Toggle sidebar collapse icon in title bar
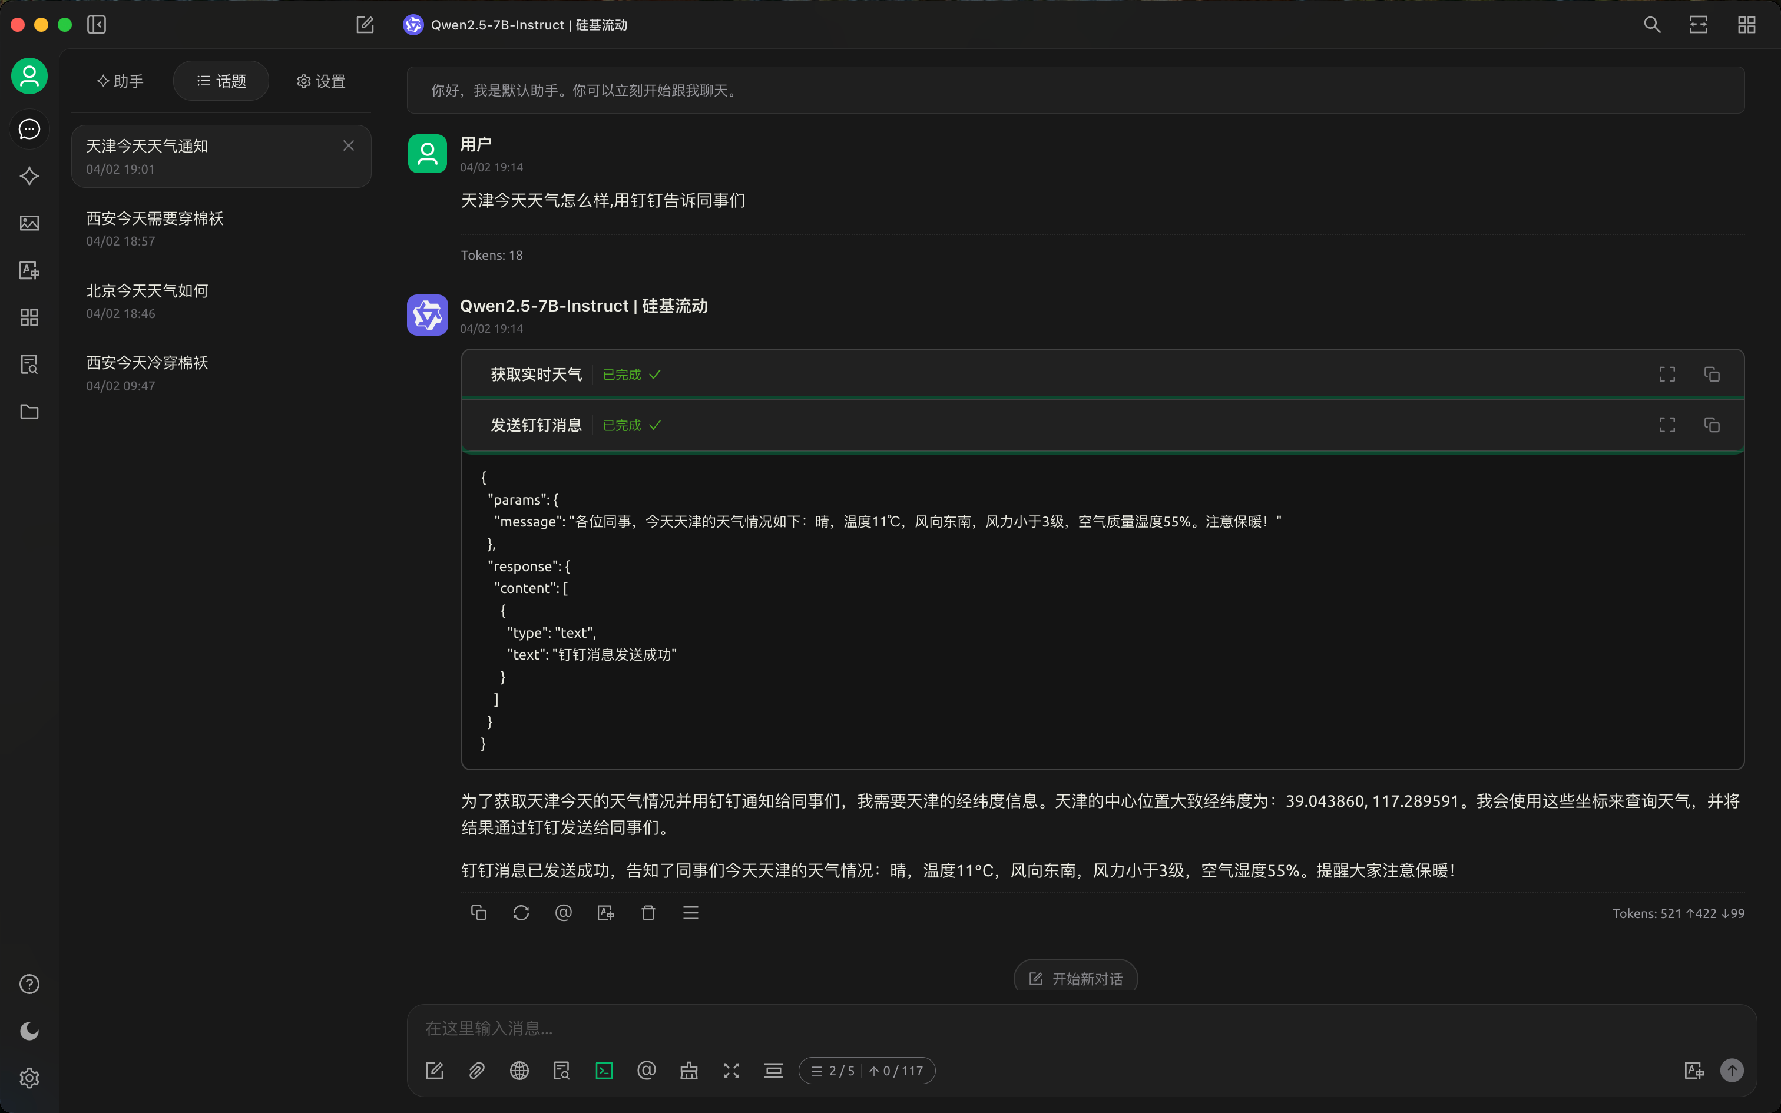 coord(97,24)
